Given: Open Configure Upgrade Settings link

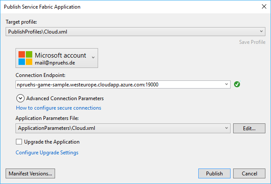Looking at the screenshot, I should coord(47,153).
